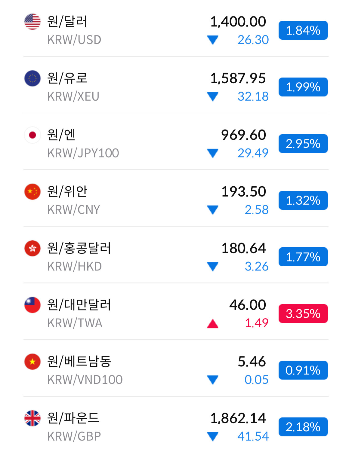
Task: Tap the European Union flag icon
Action: [x=32, y=78]
